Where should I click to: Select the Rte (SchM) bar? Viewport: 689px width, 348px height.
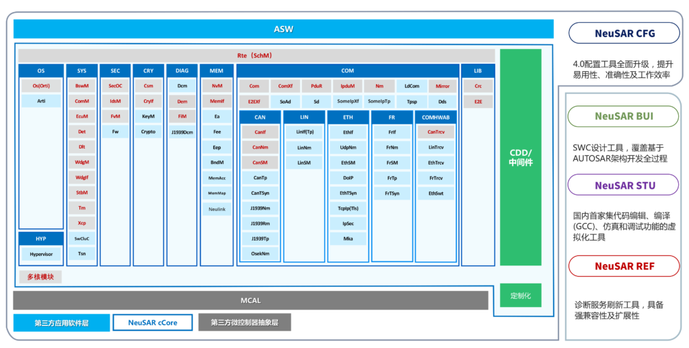pos(256,55)
